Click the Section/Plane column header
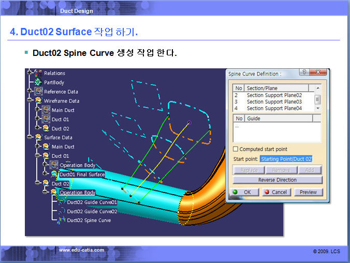 276,88
